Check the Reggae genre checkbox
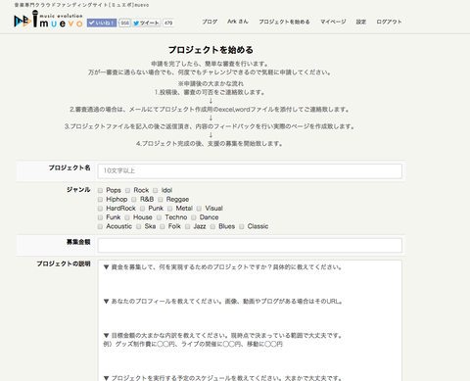The width and height of the screenshot is (470, 381). 161,200
